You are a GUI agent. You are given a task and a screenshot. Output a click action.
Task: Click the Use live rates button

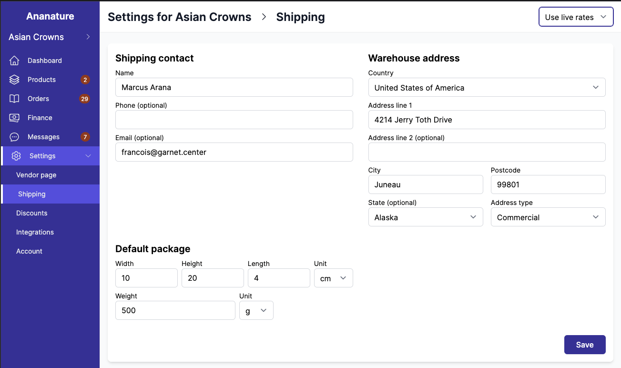click(x=576, y=17)
